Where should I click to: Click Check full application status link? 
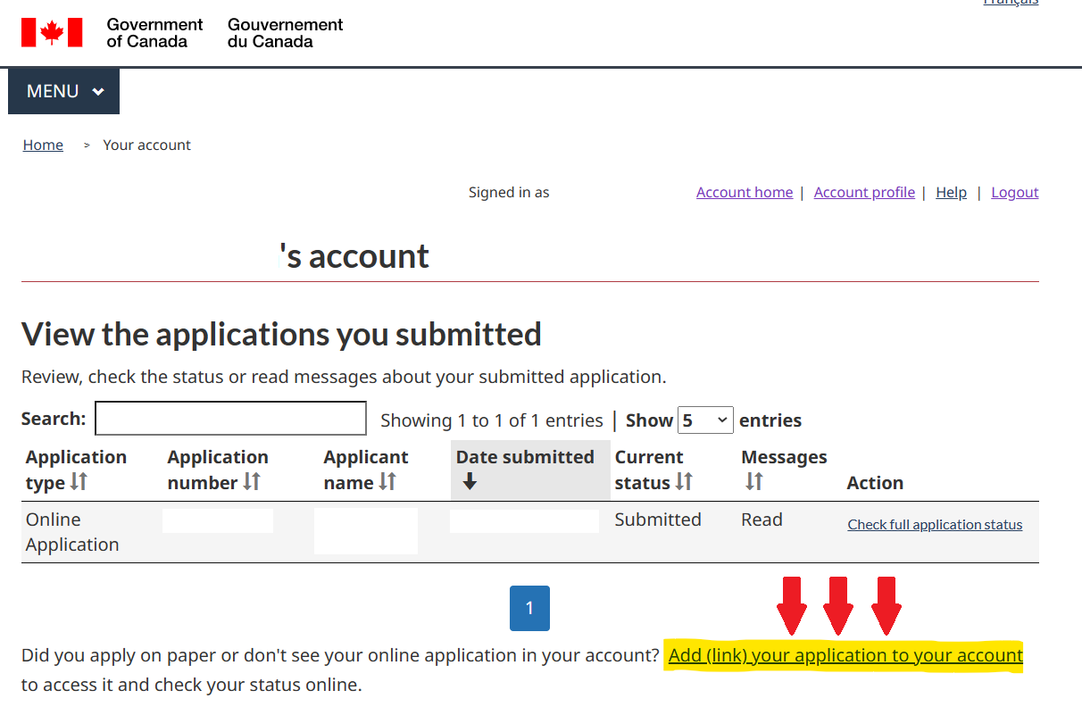935,524
